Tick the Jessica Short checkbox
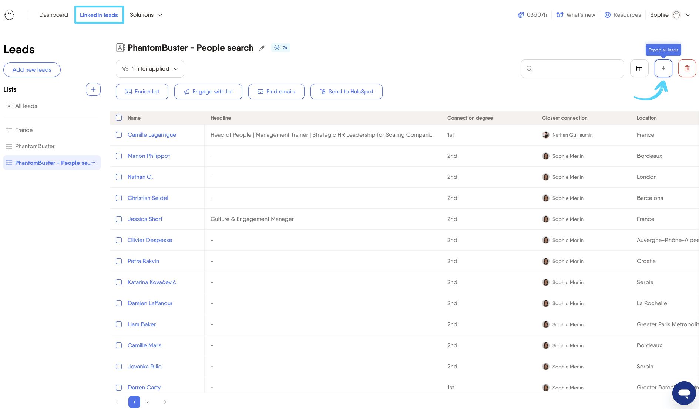 click(x=119, y=219)
